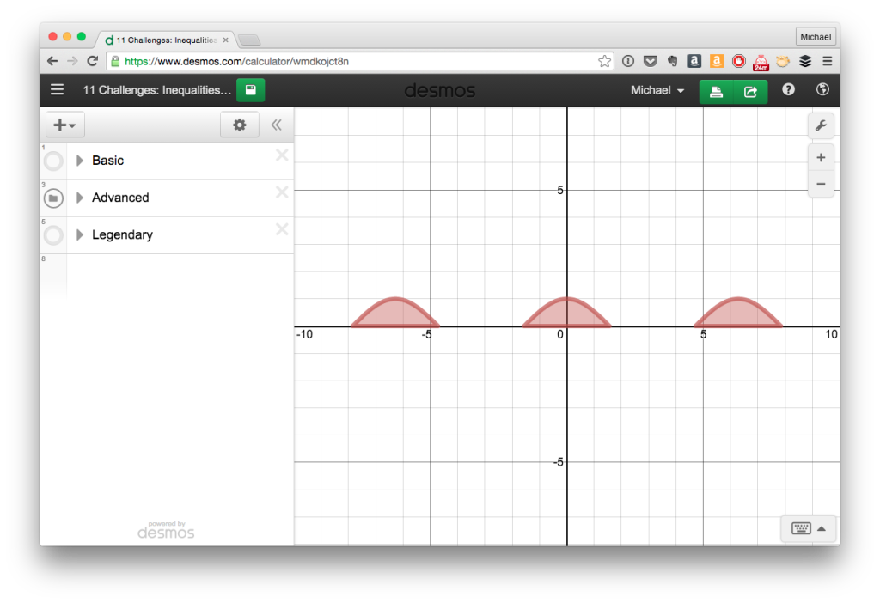Click the folder icon beside Advanced
880x603 pixels.
tap(52, 198)
